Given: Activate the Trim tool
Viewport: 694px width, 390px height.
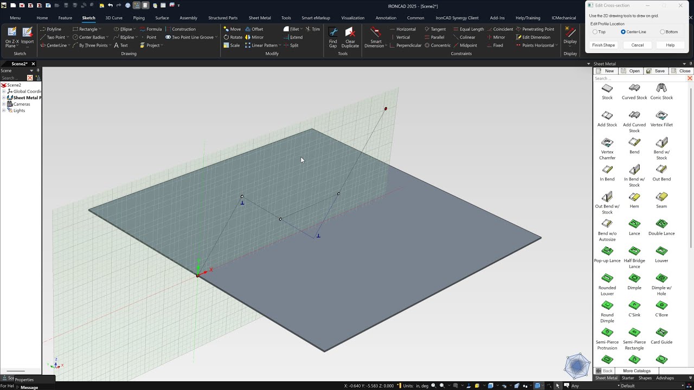Looking at the screenshot, I should point(313,29).
